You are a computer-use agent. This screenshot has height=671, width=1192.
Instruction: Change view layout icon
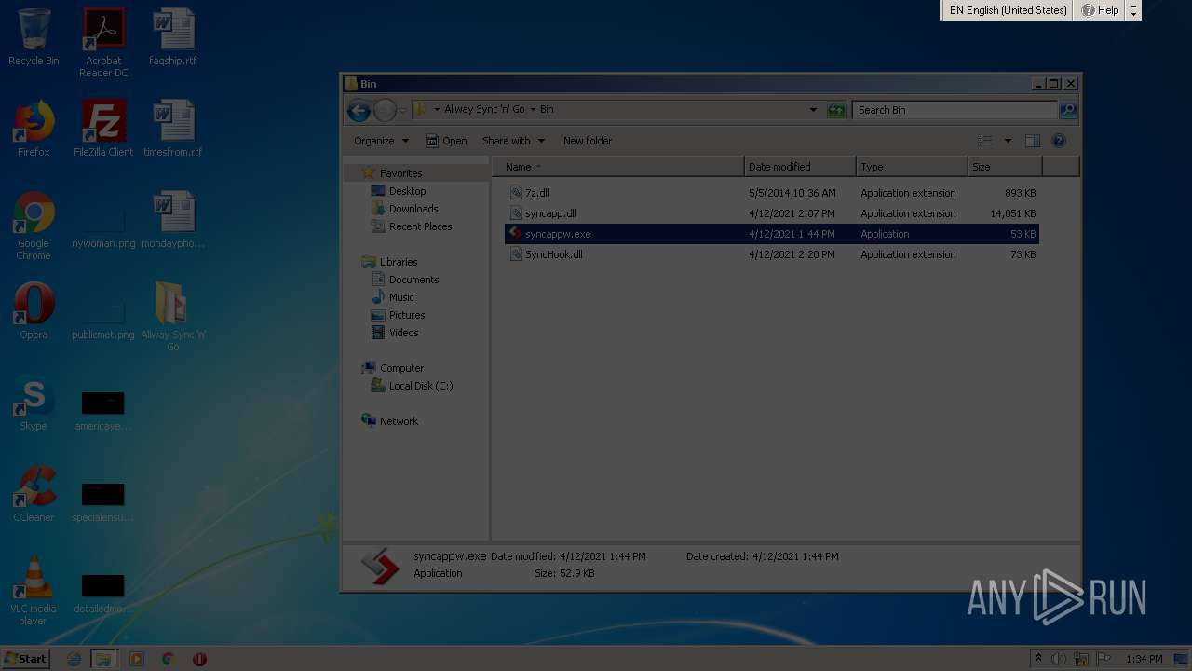(x=985, y=141)
